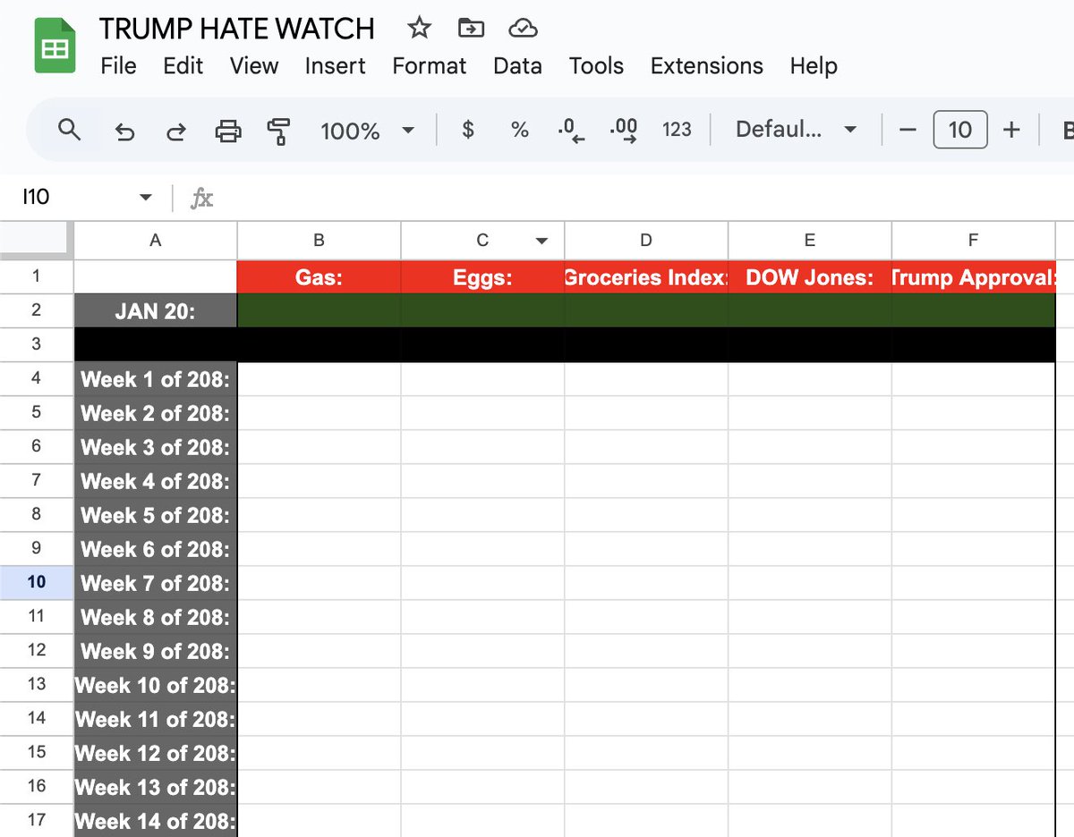This screenshot has width=1074, height=837.
Task: Select the Week 3 of 208: cell
Action: pyautogui.click(x=156, y=447)
